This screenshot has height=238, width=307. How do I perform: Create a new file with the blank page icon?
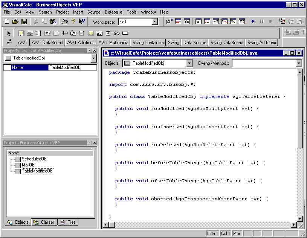tap(7, 21)
